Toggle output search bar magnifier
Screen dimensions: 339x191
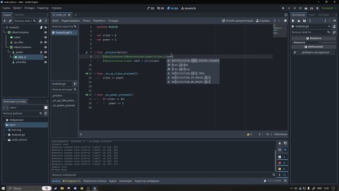click(x=286, y=150)
